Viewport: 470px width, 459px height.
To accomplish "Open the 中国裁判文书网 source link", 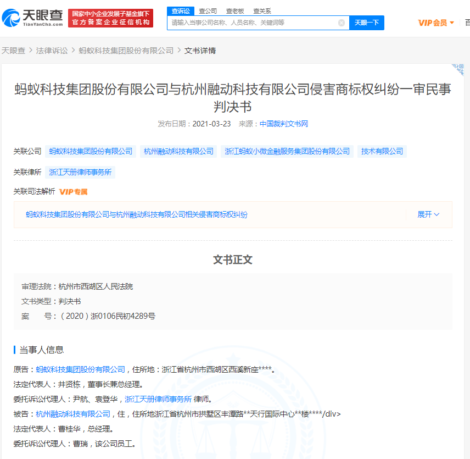I will (283, 124).
